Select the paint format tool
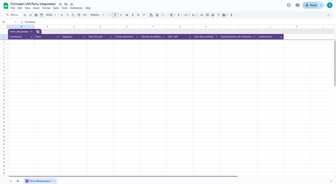Viewport: 336px width, 184px height. coord(41,15)
